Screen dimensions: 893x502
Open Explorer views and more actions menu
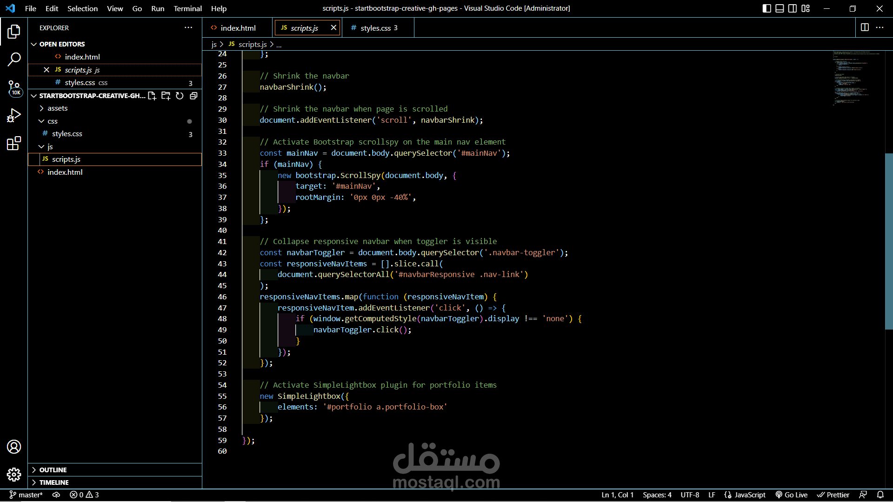(188, 28)
